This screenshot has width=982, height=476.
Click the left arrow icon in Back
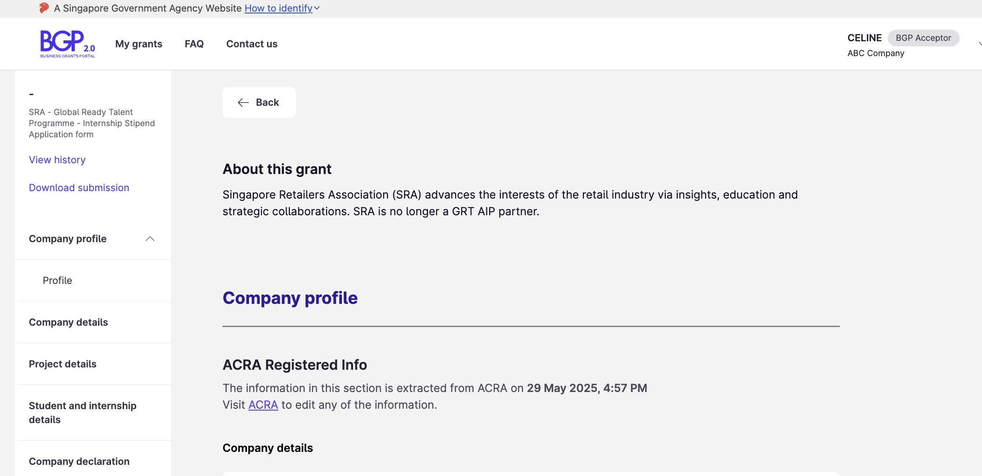click(243, 103)
